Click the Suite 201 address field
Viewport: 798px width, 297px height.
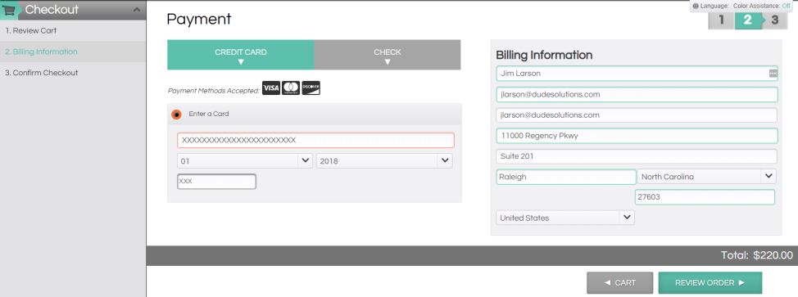[637, 156]
